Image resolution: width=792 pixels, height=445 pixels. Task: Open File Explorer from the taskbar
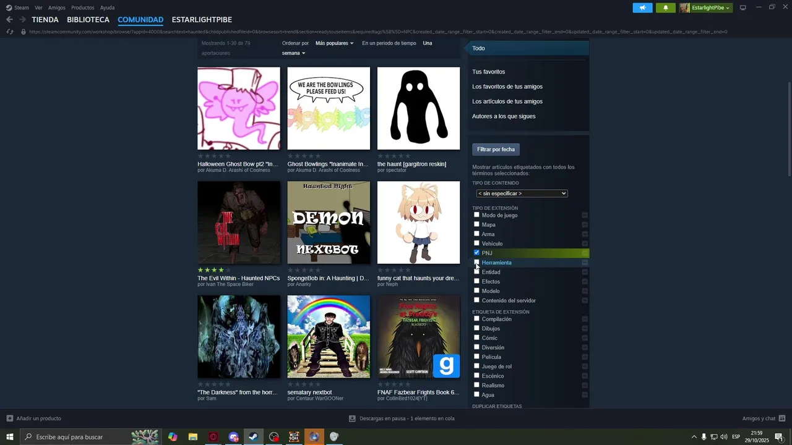192,437
